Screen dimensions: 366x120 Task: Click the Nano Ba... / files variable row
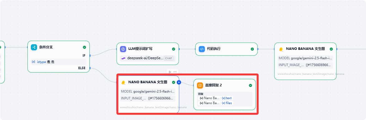click(x=216, y=103)
